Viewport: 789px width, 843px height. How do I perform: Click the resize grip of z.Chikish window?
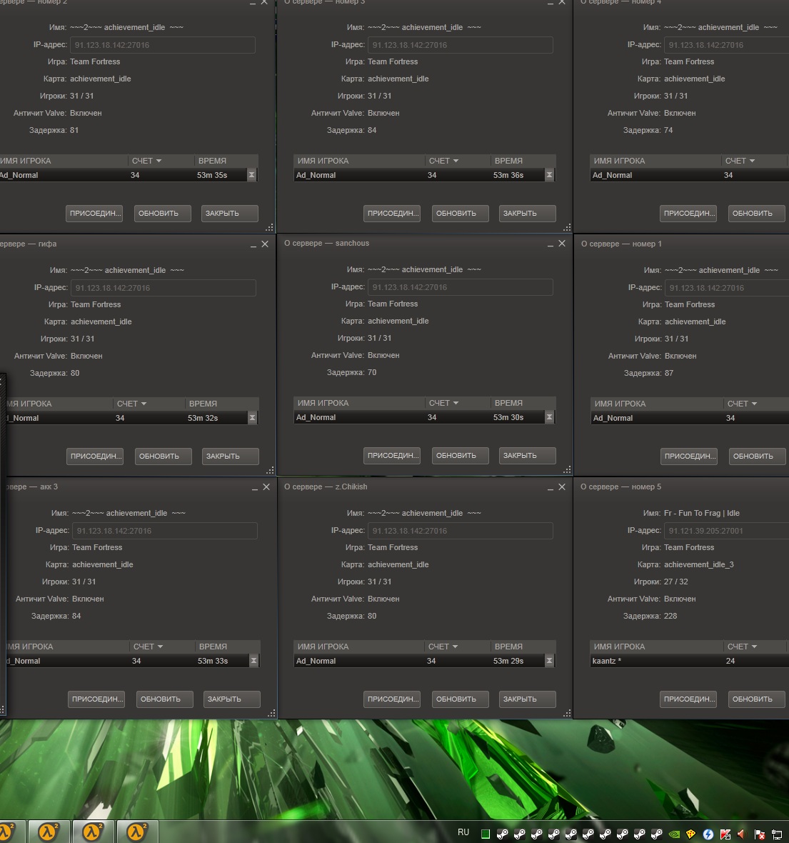567,714
